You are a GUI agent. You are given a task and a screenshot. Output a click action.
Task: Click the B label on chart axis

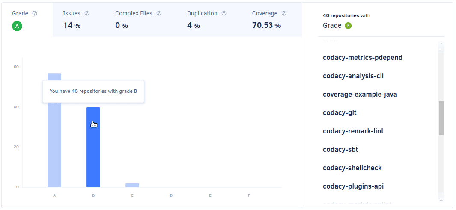[x=93, y=195]
